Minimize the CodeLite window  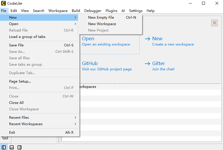coord(190,3)
